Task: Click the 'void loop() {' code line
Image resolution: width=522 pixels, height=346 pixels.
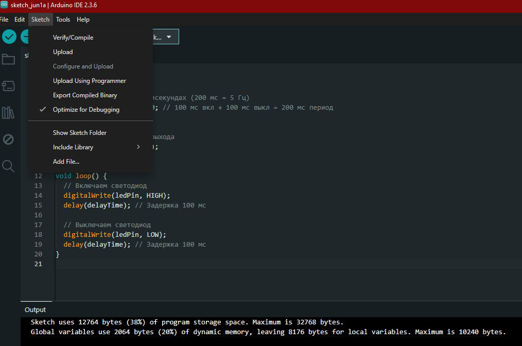Action: 81,176
